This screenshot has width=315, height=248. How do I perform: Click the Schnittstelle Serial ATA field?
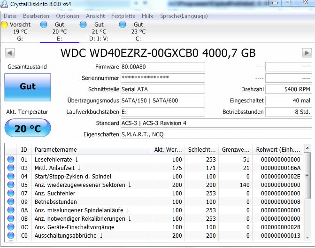click(163, 89)
